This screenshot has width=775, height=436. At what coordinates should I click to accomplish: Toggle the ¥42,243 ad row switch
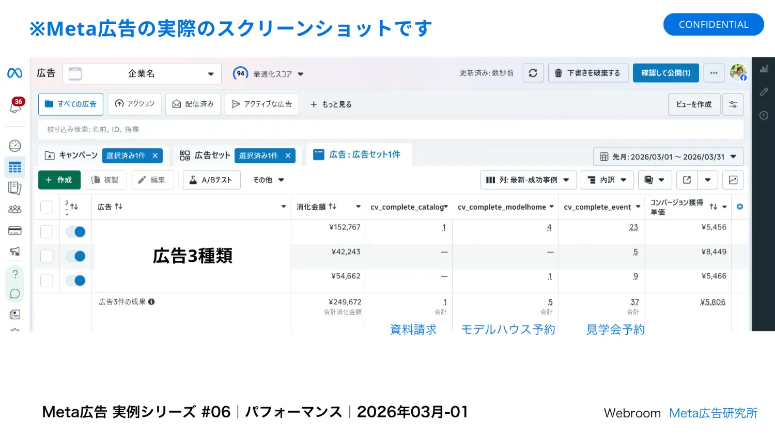point(76,256)
